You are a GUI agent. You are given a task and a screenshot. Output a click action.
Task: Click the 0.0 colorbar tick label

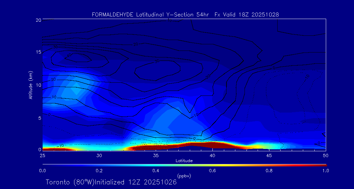click(42, 171)
